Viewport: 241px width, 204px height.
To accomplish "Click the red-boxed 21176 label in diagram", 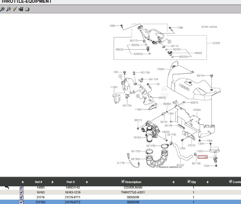I will point(202,157).
